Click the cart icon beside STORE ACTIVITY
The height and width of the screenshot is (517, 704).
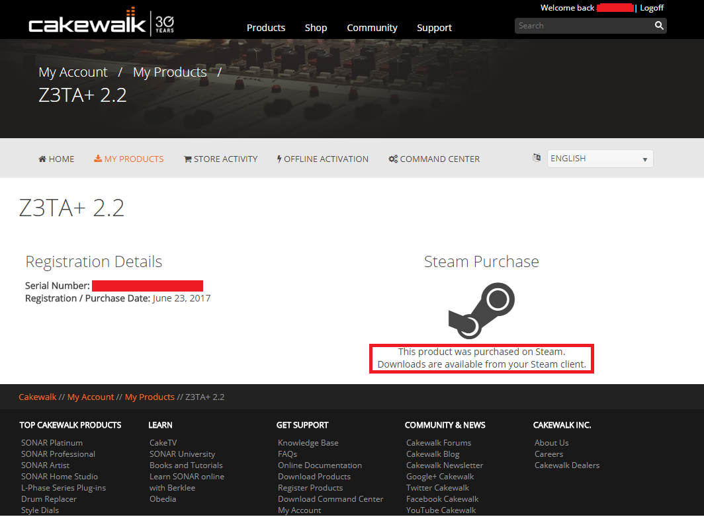188,159
